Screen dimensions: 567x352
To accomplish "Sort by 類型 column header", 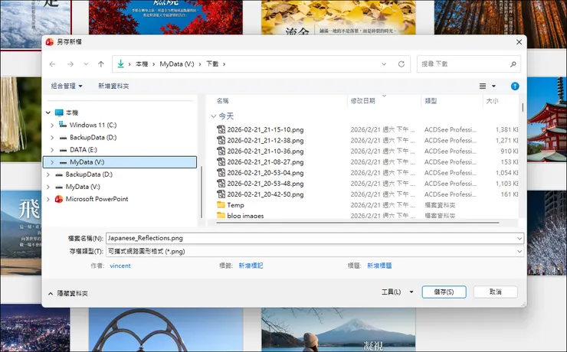I will tap(431, 101).
